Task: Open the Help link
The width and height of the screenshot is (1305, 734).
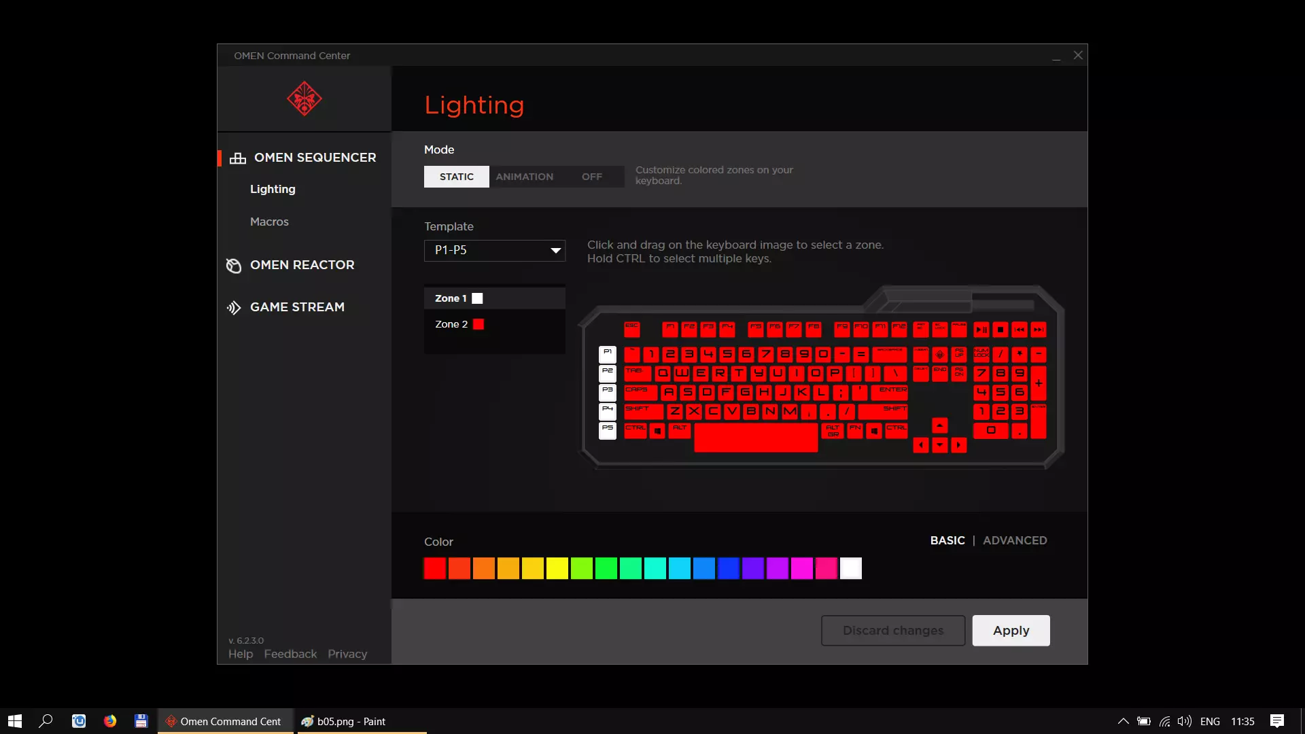Action: [x=241, y=654]
